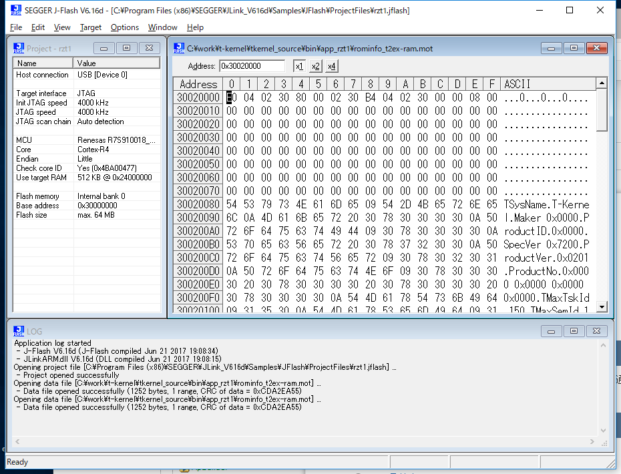
Task: Click the LOG scroll down arrow
Action: (603, 431)
